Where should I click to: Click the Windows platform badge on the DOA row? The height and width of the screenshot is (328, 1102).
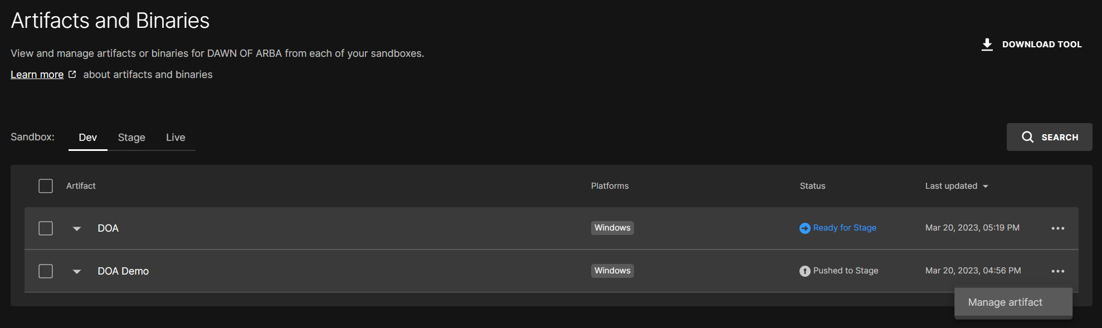(x=612, y=228)
